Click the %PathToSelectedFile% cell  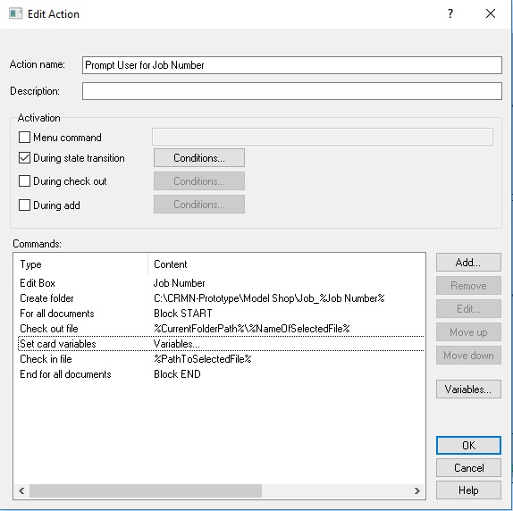(203, 359)
